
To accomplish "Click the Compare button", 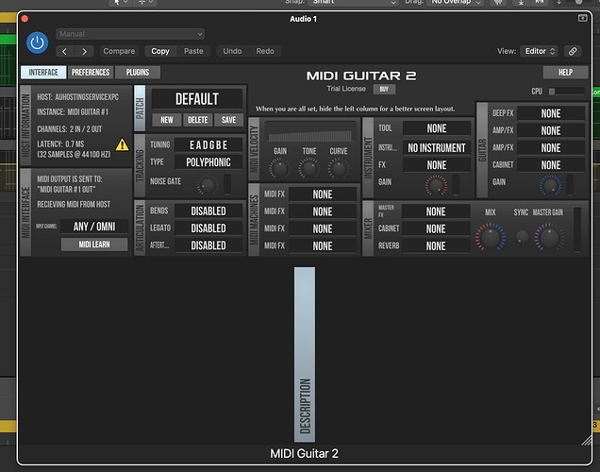I will (119, 51).
